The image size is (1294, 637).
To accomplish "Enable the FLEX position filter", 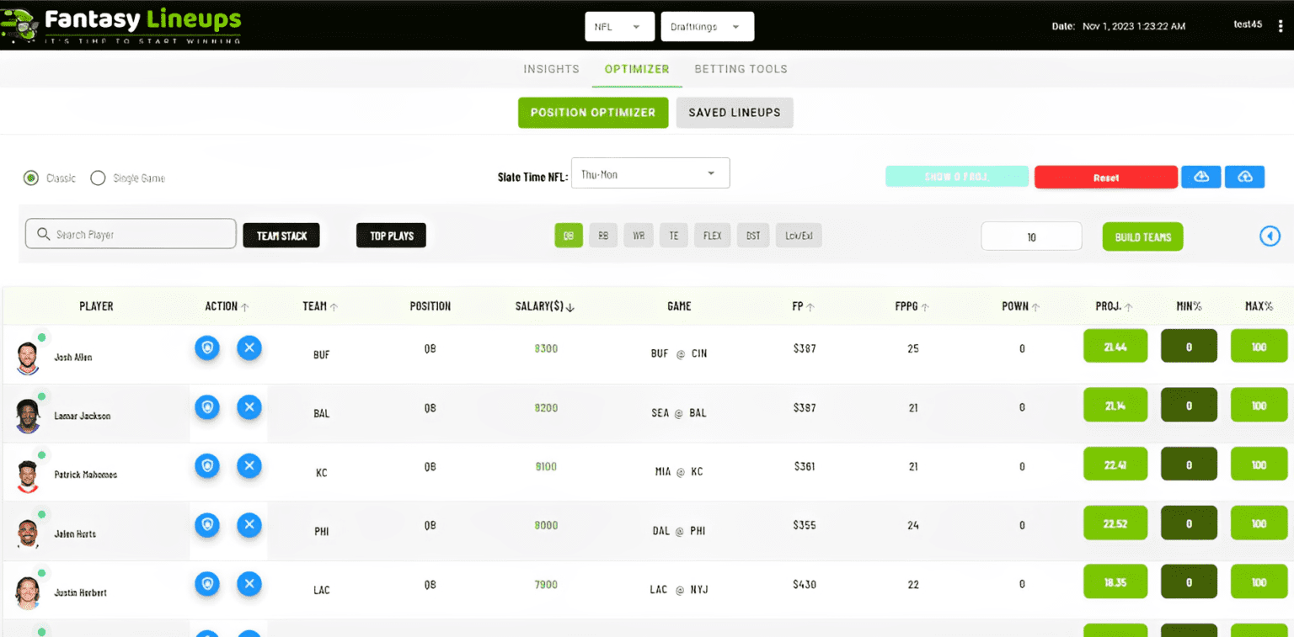I will point(712,235).
